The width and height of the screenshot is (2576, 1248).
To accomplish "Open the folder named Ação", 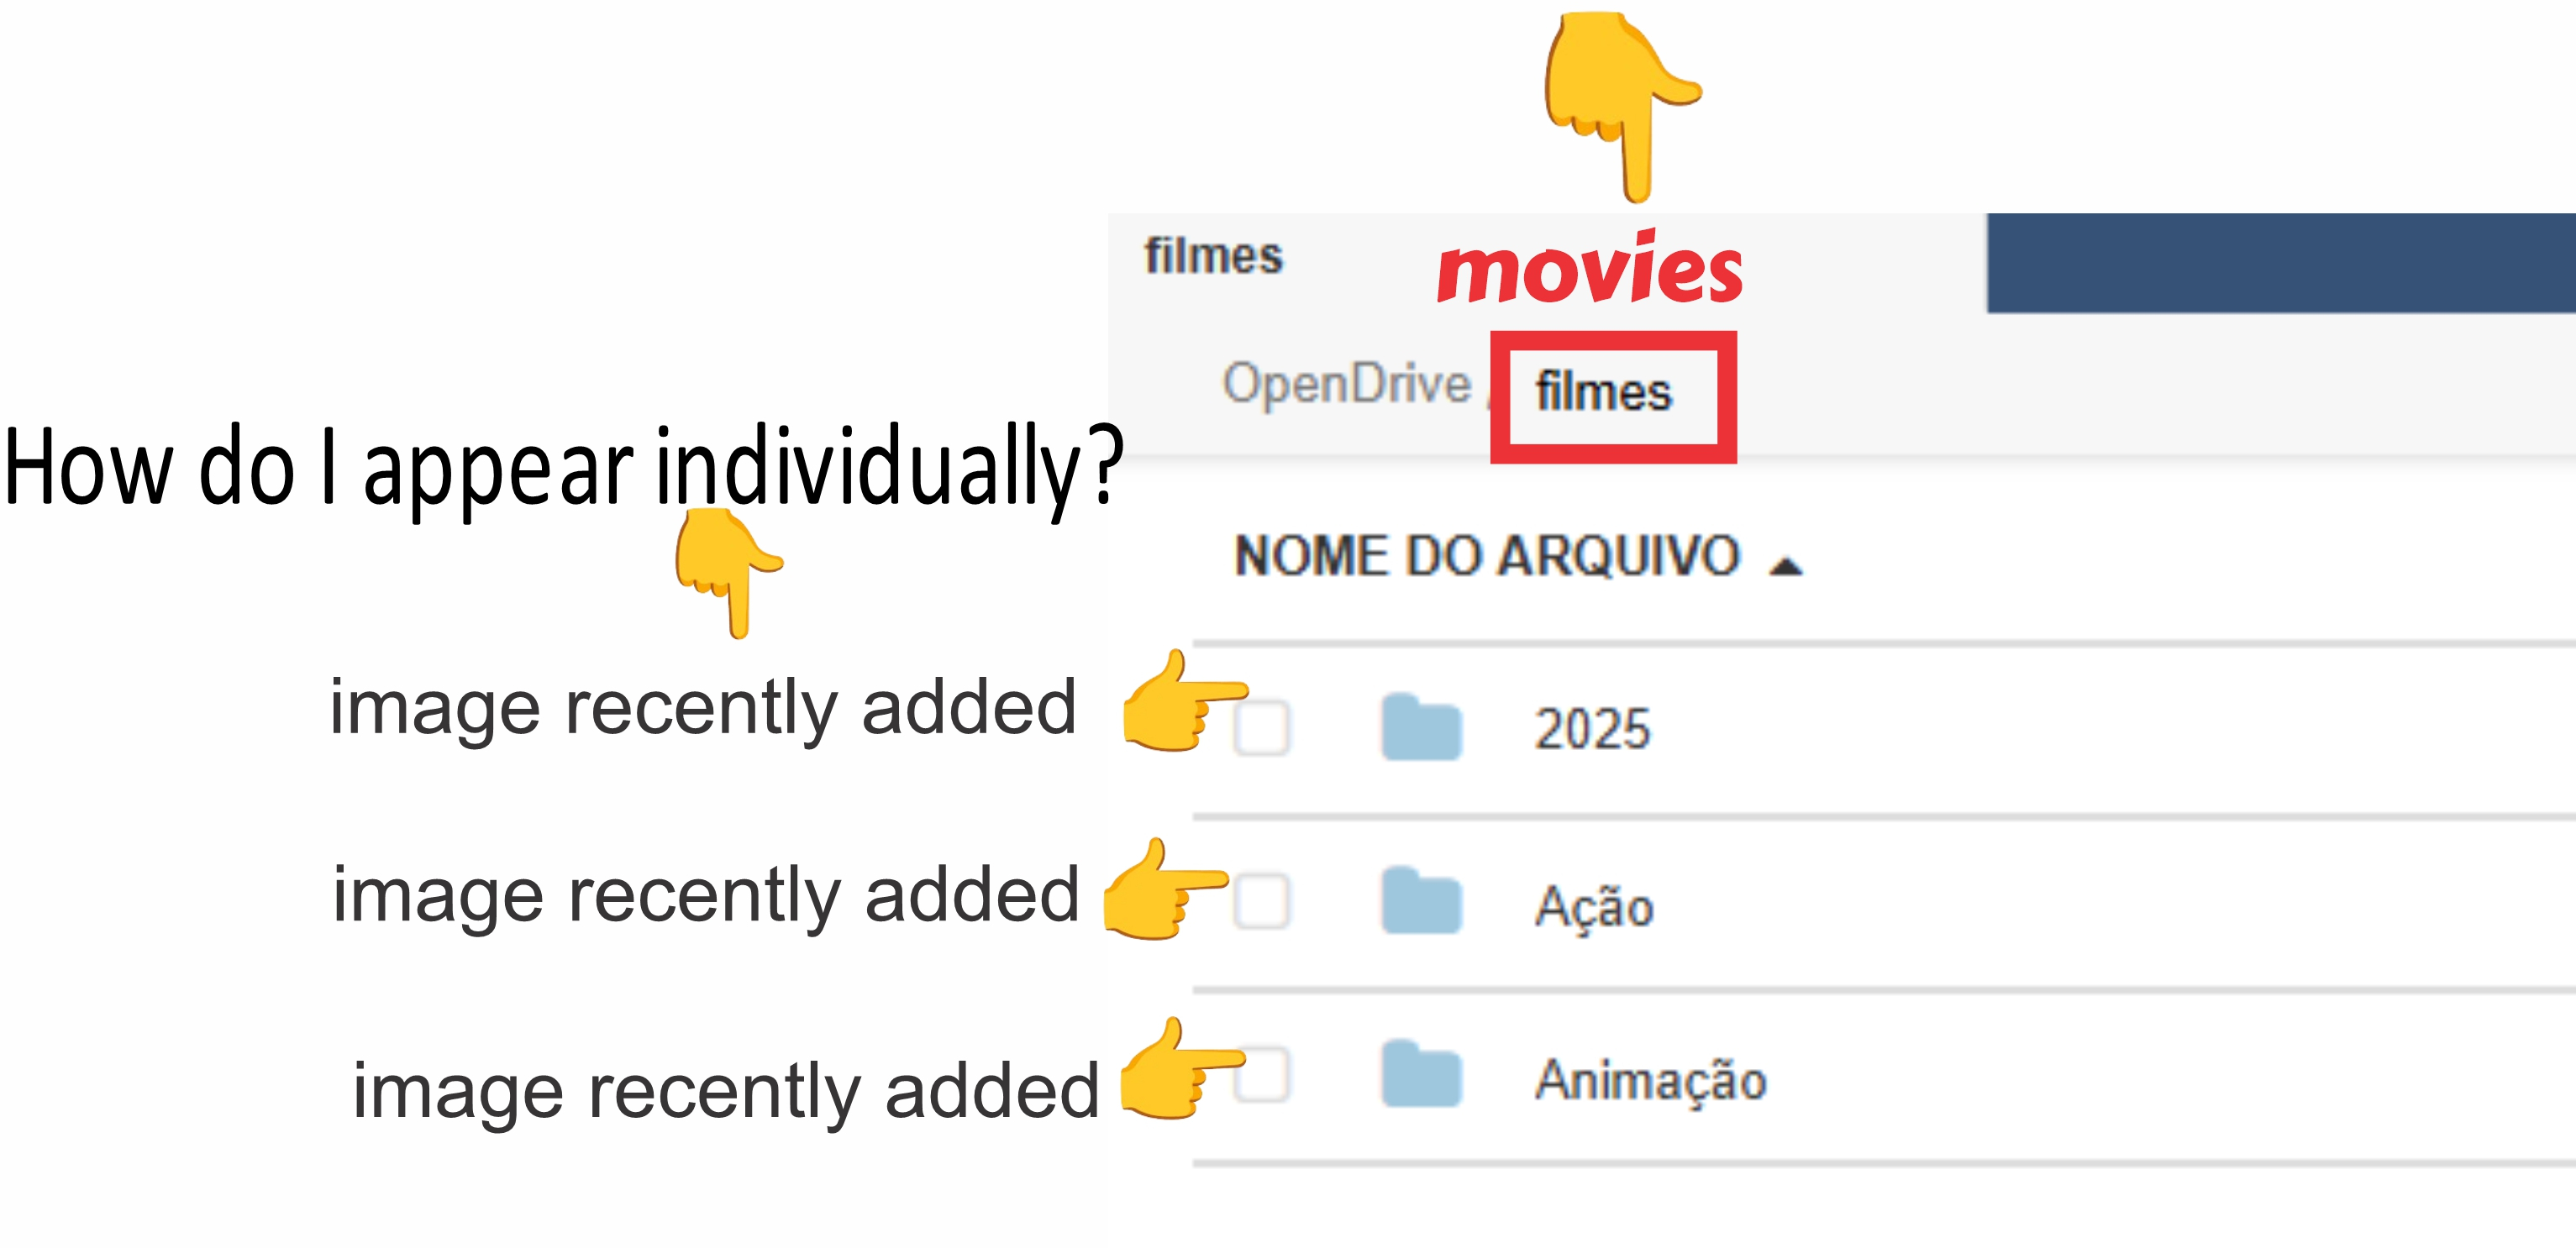I will pos(1594,907).
